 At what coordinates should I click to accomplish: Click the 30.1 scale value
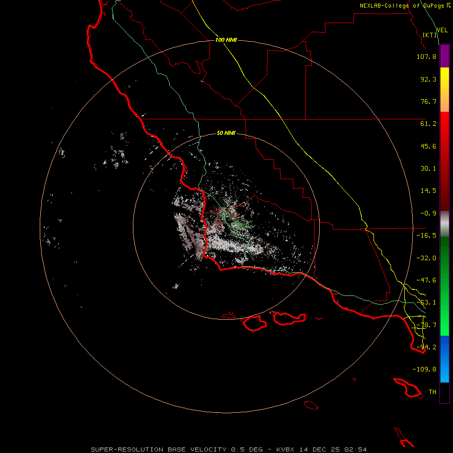point(428,169)
